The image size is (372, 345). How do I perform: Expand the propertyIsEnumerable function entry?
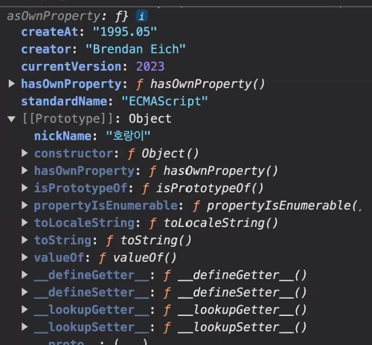click(25, 205)
